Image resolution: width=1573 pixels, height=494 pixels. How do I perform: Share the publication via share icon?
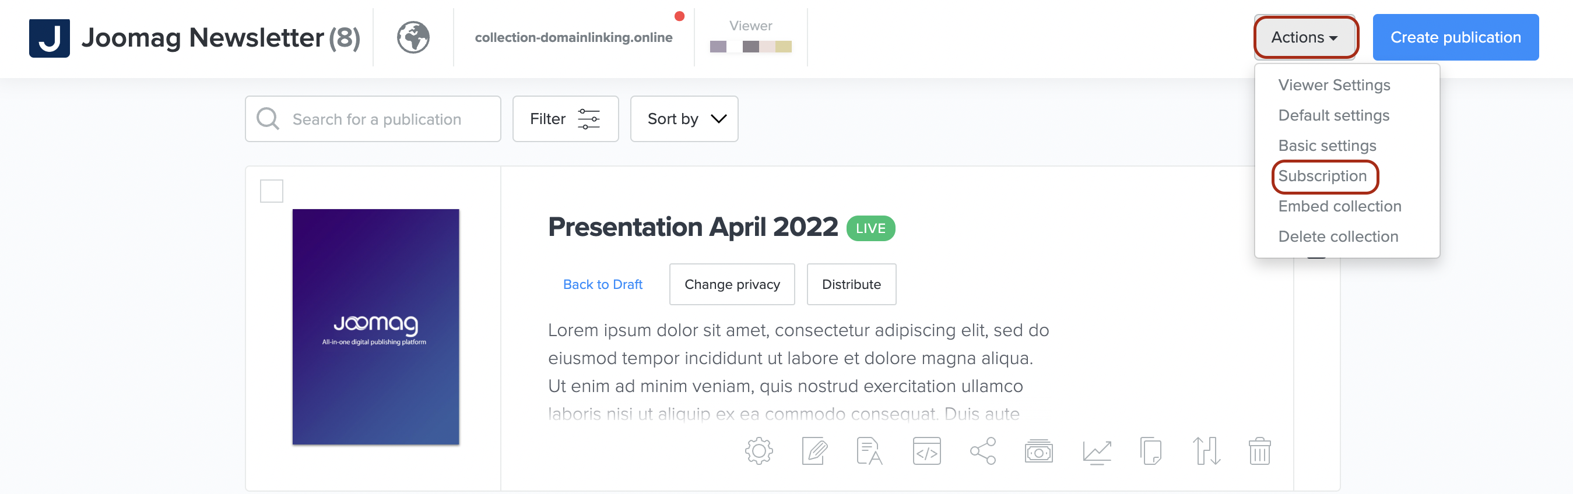tap(982, 451)
